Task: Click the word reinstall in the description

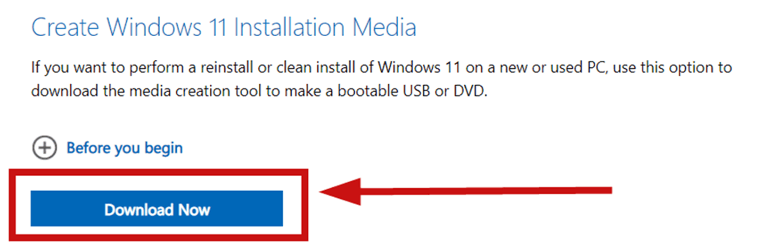Action: pyautogui.click(x=227, y=67)
